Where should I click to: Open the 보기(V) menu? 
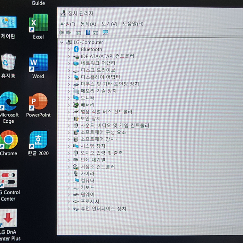tap(109, 24)
